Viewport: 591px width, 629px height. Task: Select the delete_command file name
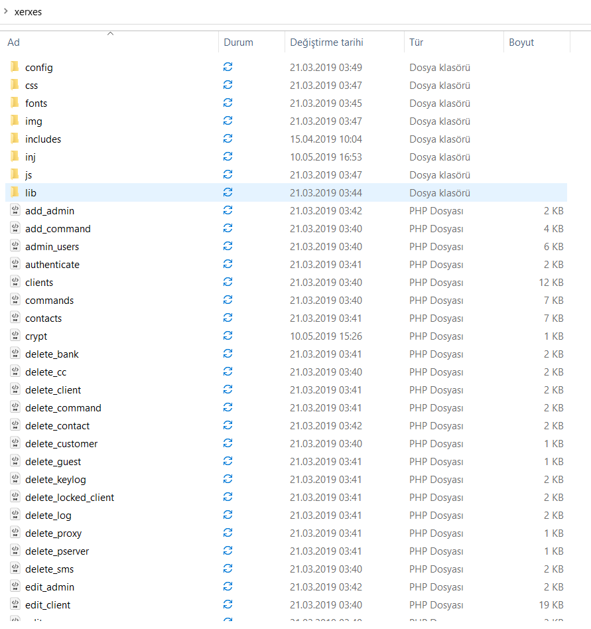coord(63,408)
